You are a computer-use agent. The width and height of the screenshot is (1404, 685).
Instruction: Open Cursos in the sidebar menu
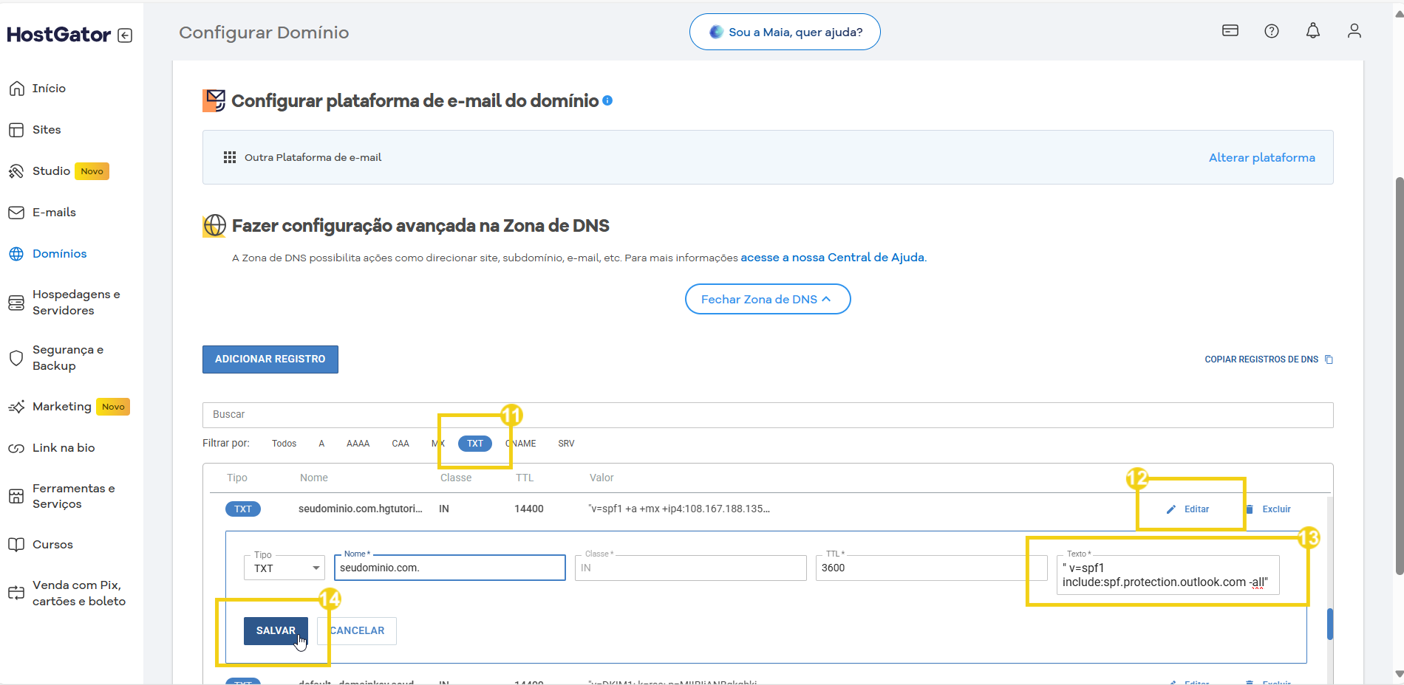52,545
